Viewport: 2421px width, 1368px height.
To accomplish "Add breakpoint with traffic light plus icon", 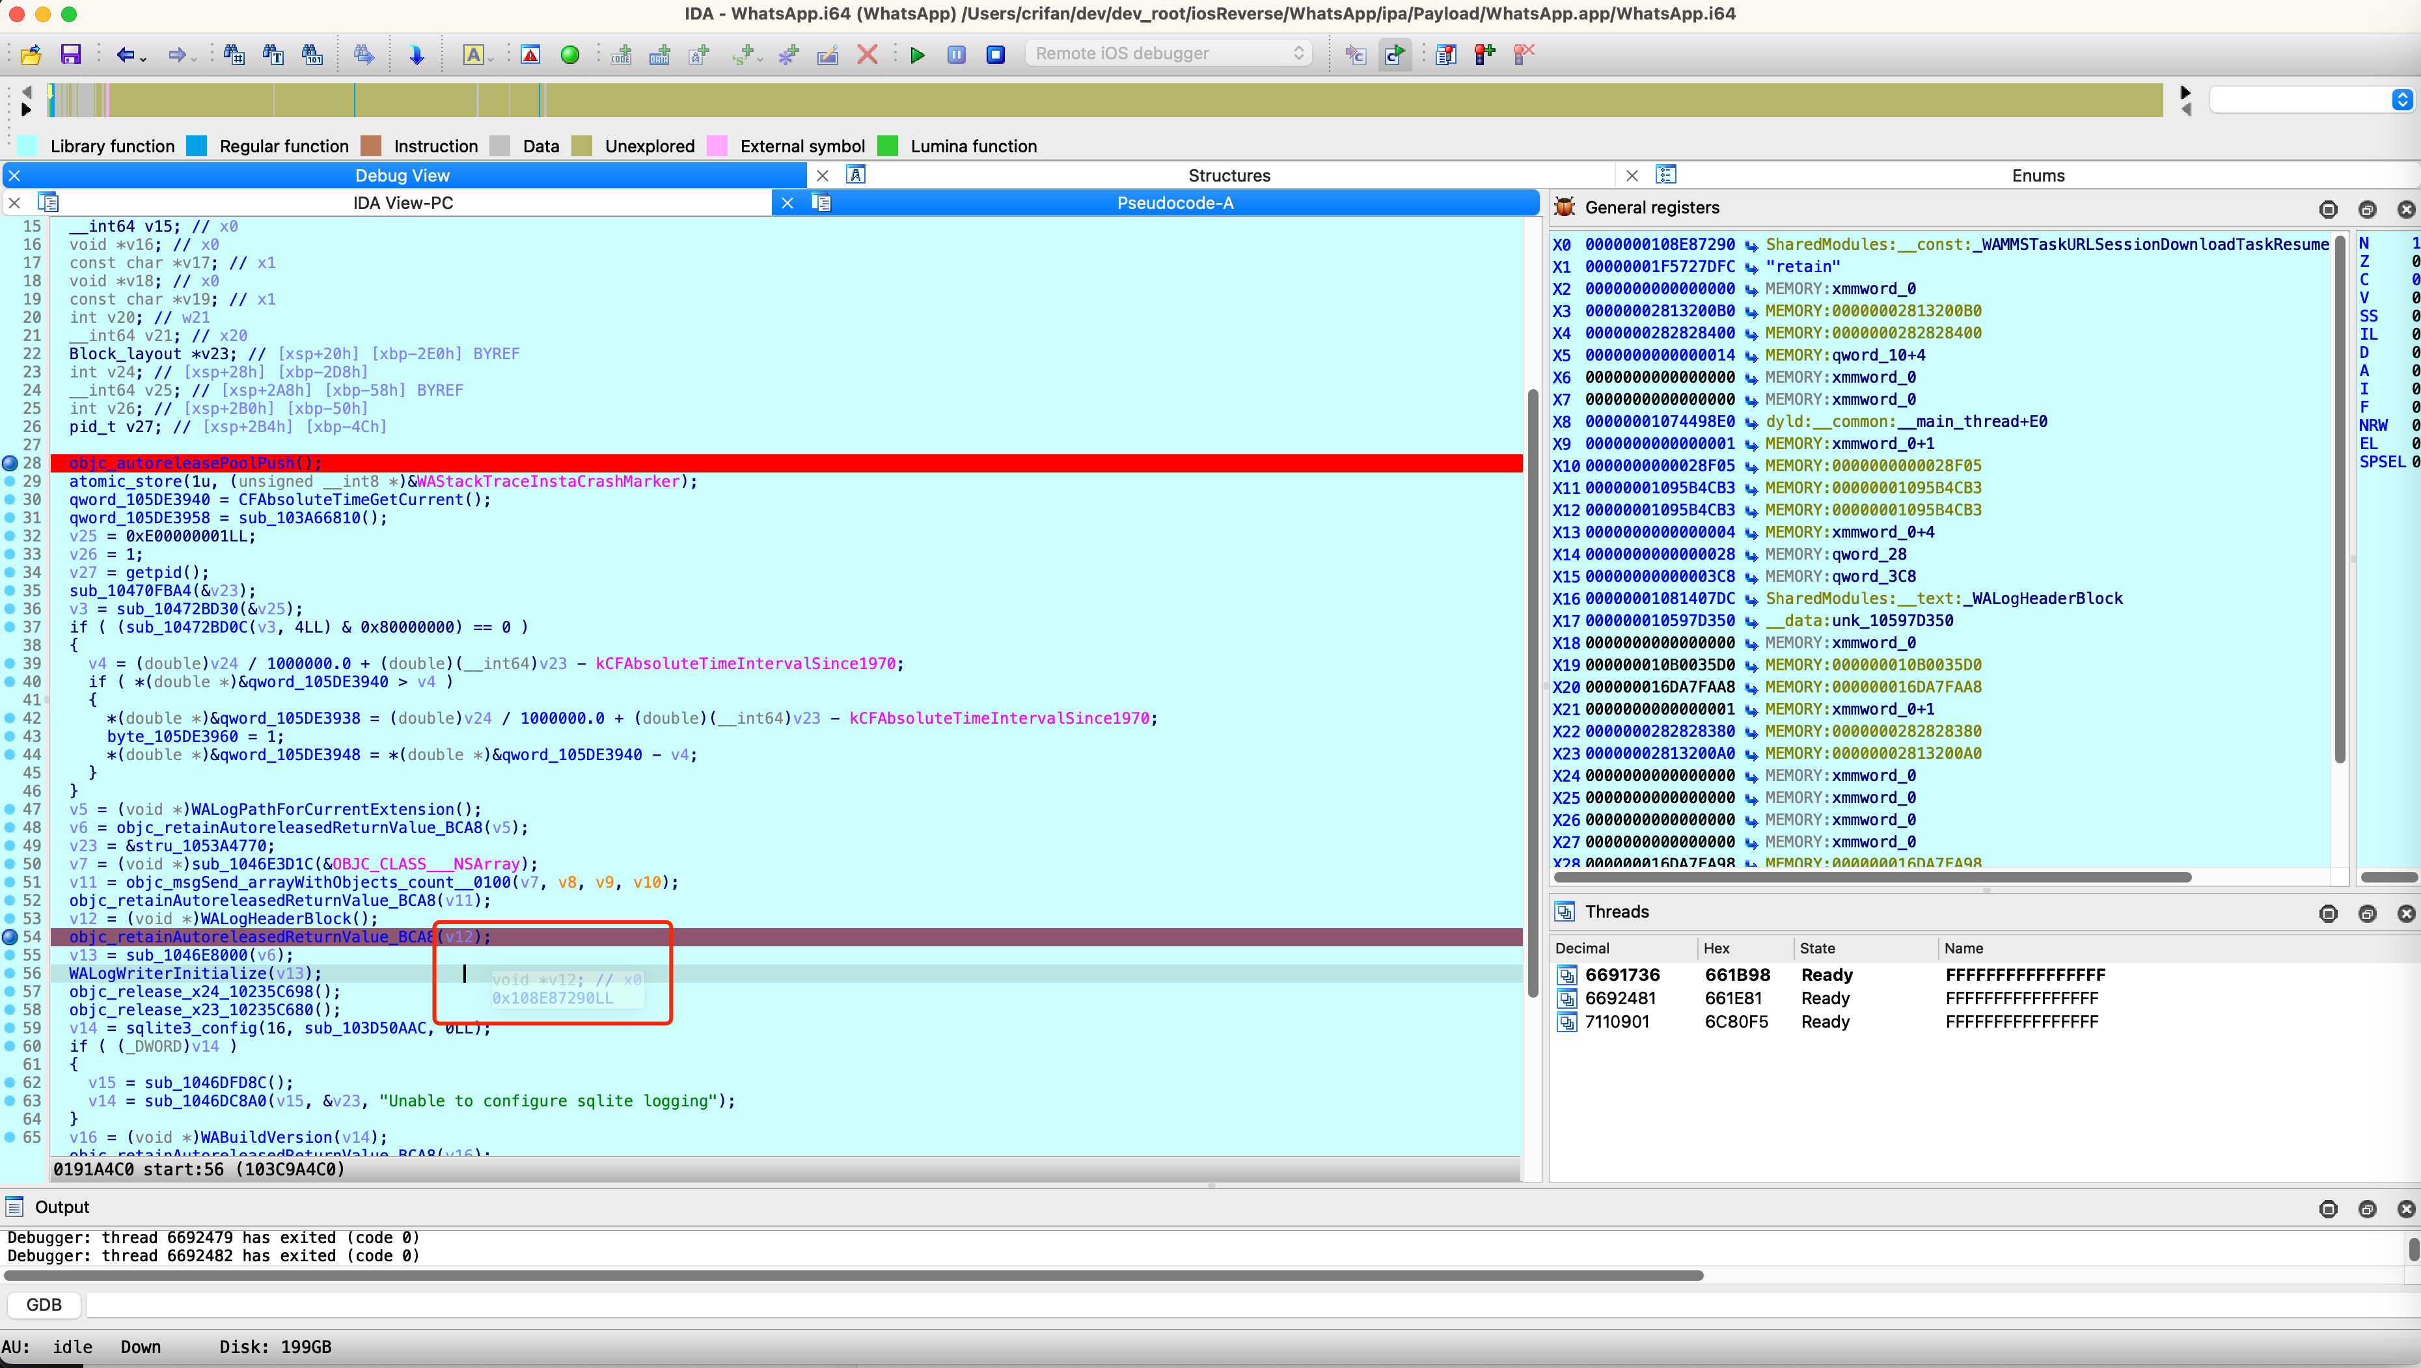I will click(x=1485, y=55).
